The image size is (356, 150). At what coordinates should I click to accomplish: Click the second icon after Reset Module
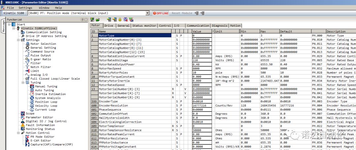(202, 13)
